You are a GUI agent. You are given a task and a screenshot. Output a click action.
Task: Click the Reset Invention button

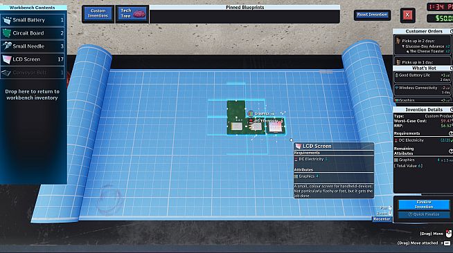click(x=372, y=15)
